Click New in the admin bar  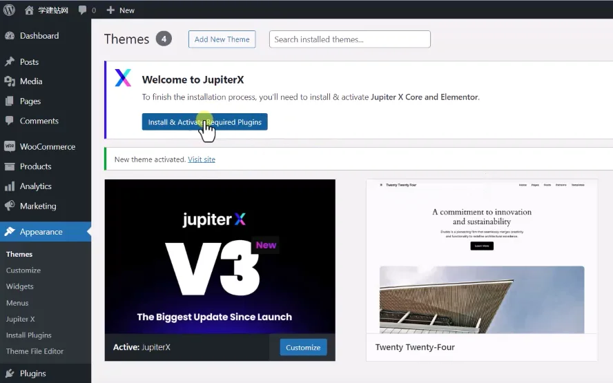pyautogui.click(x=127, y=10)
